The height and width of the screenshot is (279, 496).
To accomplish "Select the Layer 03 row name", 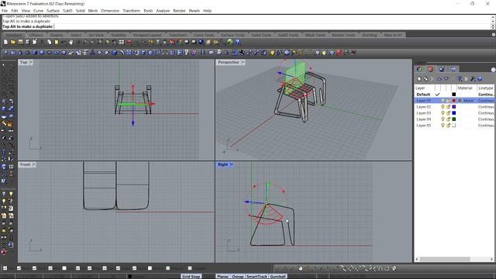I will (424, 113).
